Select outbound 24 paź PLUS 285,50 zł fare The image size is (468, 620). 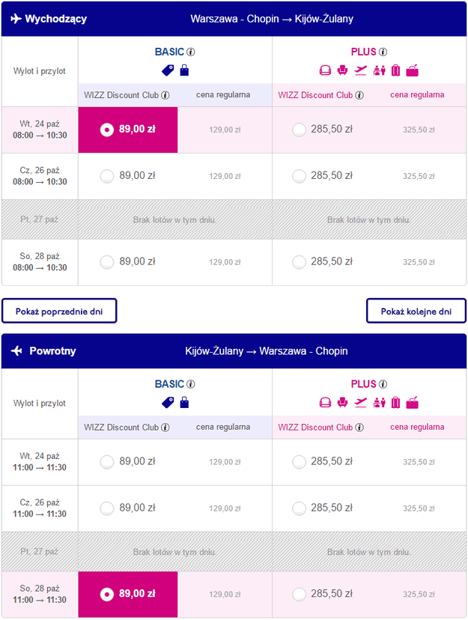click(299, 130)
